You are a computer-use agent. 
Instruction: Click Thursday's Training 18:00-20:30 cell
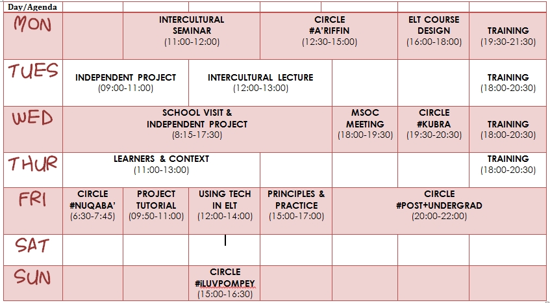(x=508, y=170)
